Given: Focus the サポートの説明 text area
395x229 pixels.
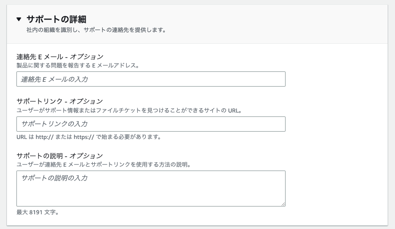Looking at the screenshot, I should click(151, 188).
